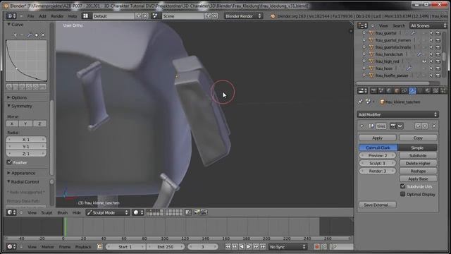The width and height of the screenshot is (451, 254).
Task: Toggle modifier render camera icon
Action: coord(393,126)
